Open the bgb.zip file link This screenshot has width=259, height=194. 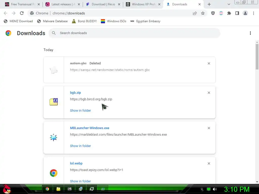[75, 92]
